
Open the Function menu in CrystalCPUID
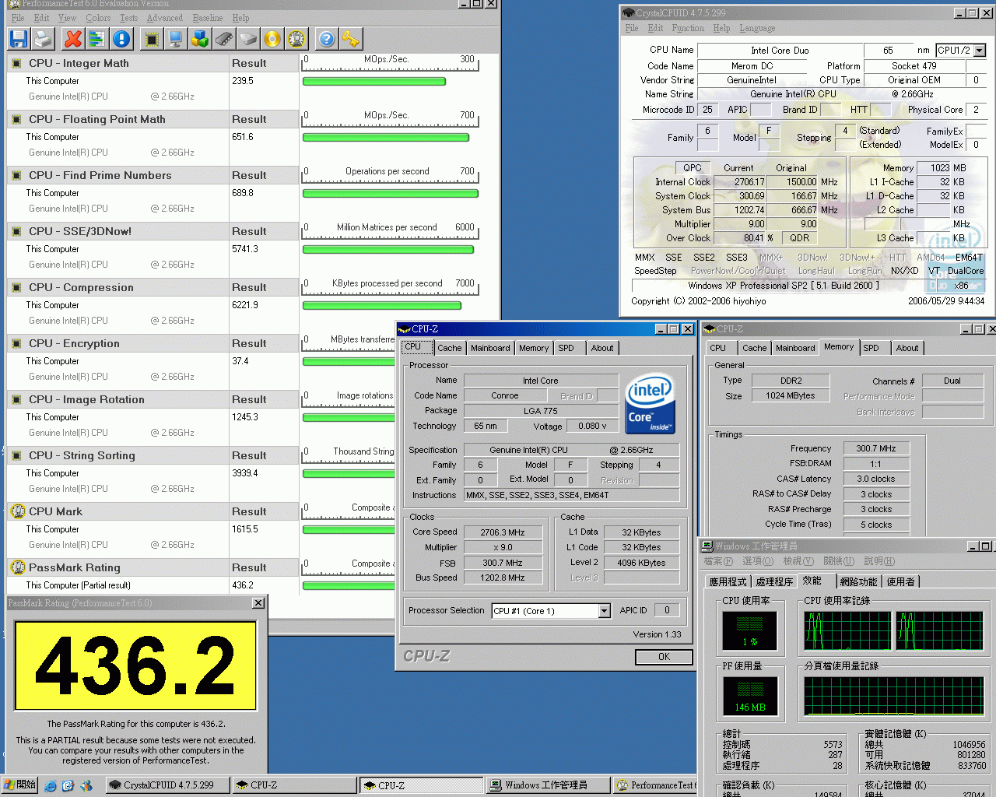(689, 28)
